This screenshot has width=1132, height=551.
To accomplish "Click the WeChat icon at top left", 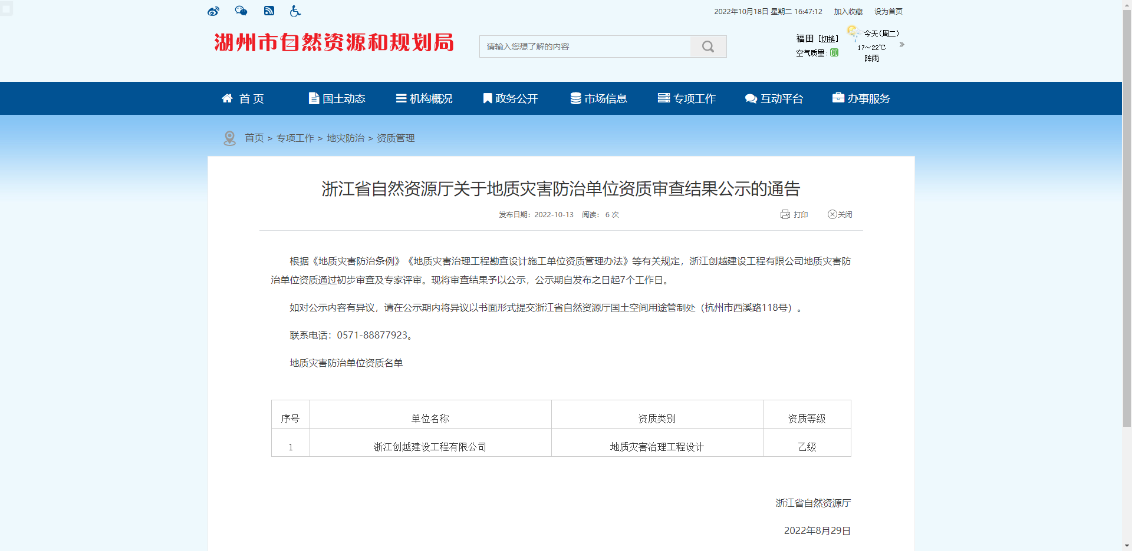I will (x=241, y=11).
